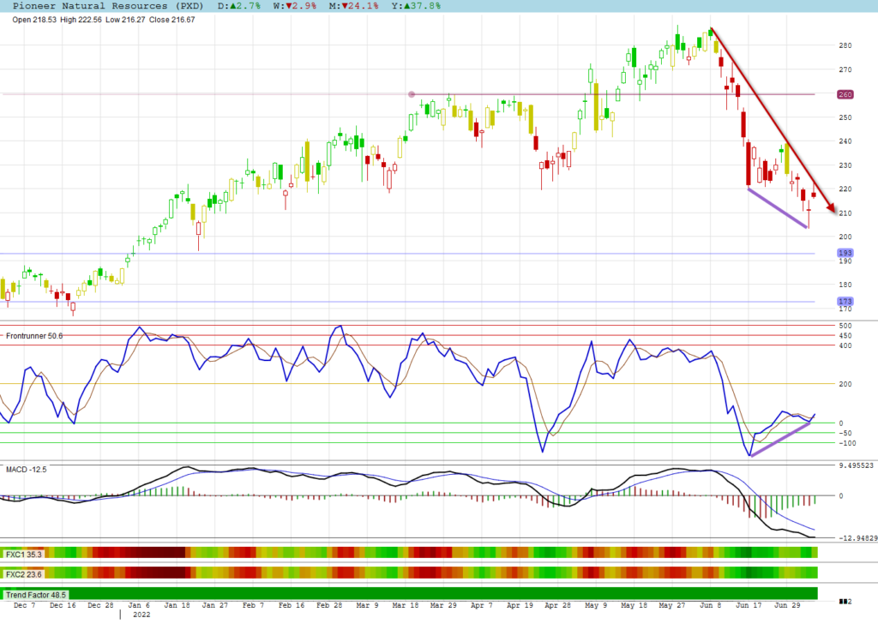Click the May 27 date label
The width and height of the screenshot is (878, 630).
(x=672, y=605)
